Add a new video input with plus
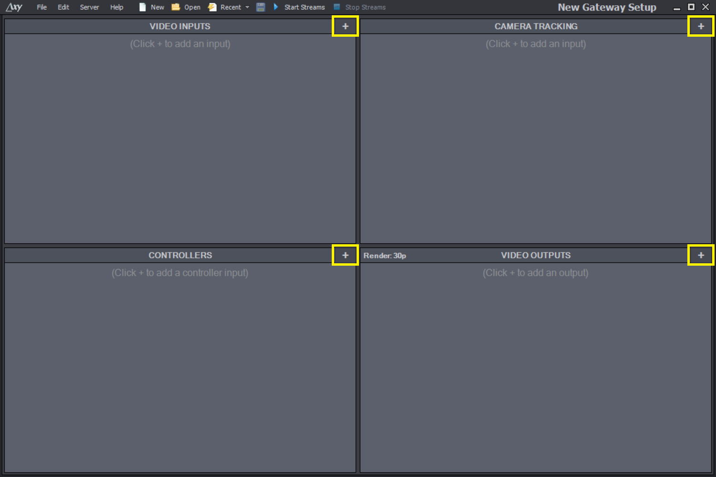 tap(345, 26)
